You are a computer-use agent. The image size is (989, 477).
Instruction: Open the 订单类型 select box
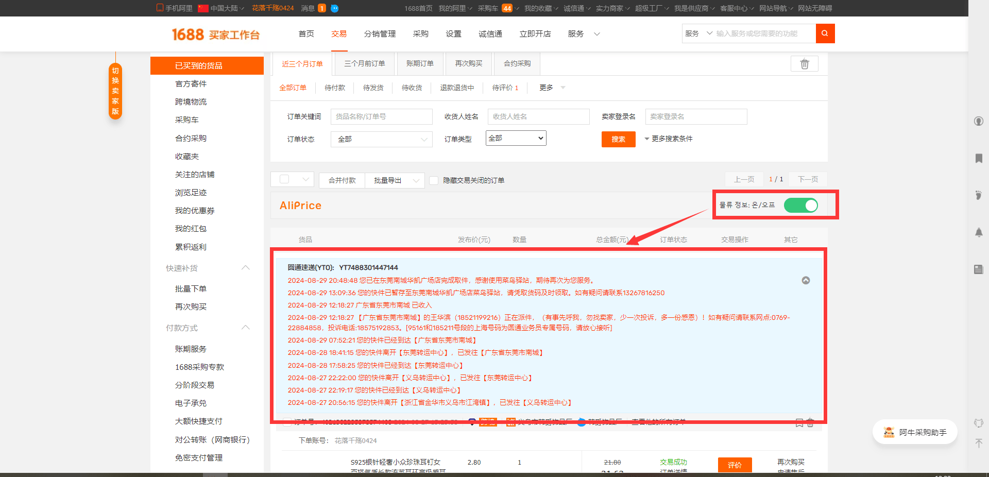[x=516, y=138]
